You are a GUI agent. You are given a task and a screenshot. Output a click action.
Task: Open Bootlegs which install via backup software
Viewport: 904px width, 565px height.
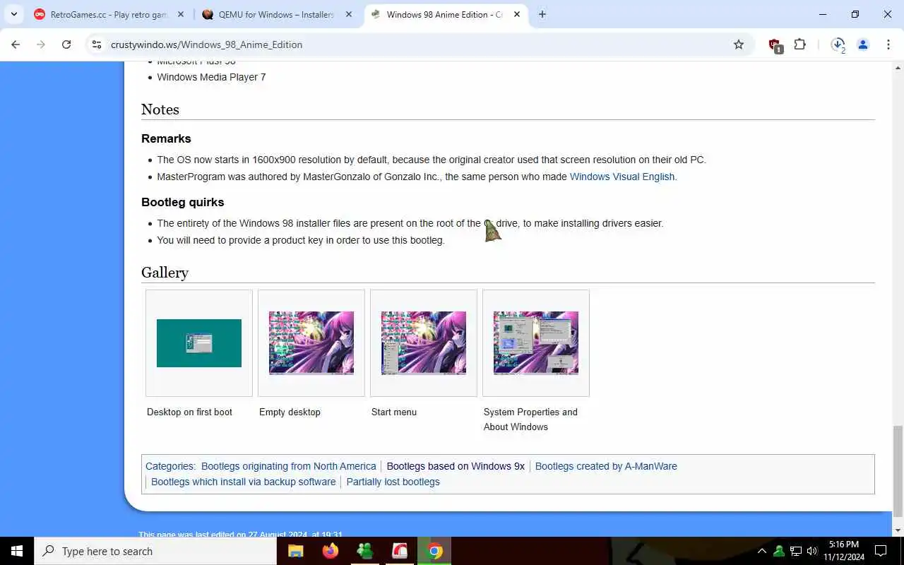[x=243, y=482]
